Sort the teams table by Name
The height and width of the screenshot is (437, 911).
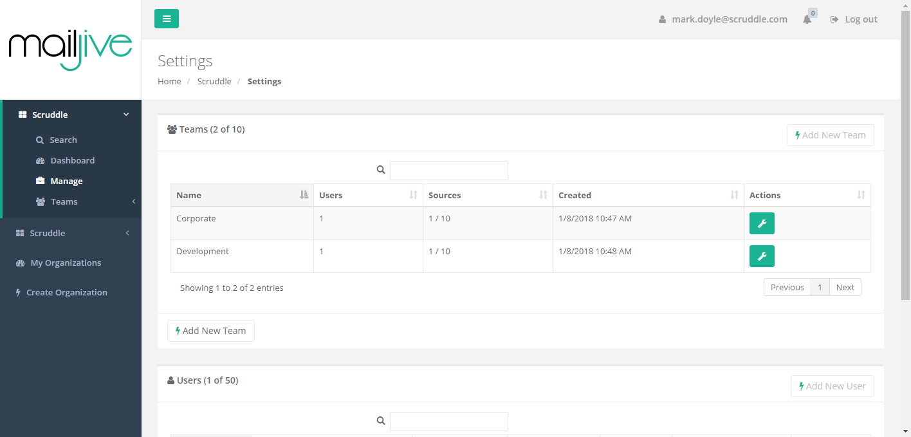coord(242,195)
